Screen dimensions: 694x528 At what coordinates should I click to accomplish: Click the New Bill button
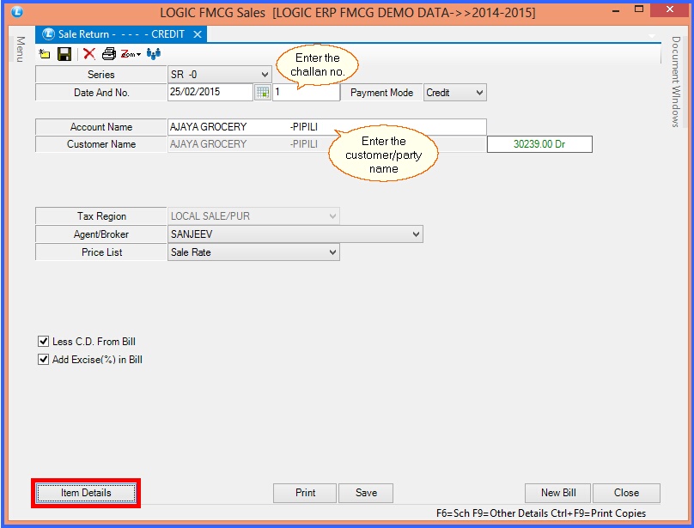point(557,493)
